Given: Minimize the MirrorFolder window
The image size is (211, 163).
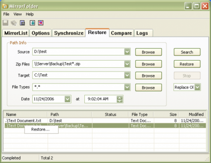Looking at the screenshot, I should [188, 6].
